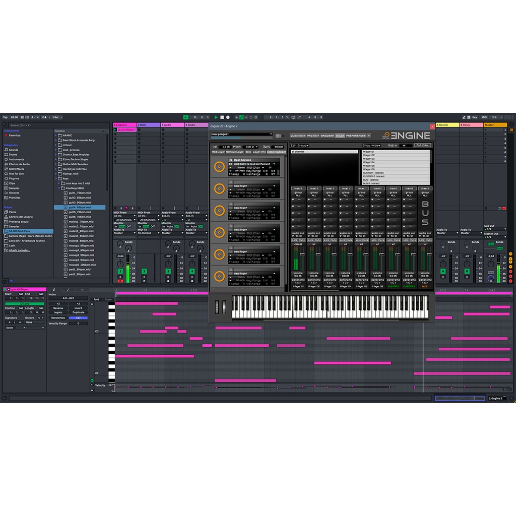
Task: Toggle track 1 activator button
Action: (x=120, y=271)
